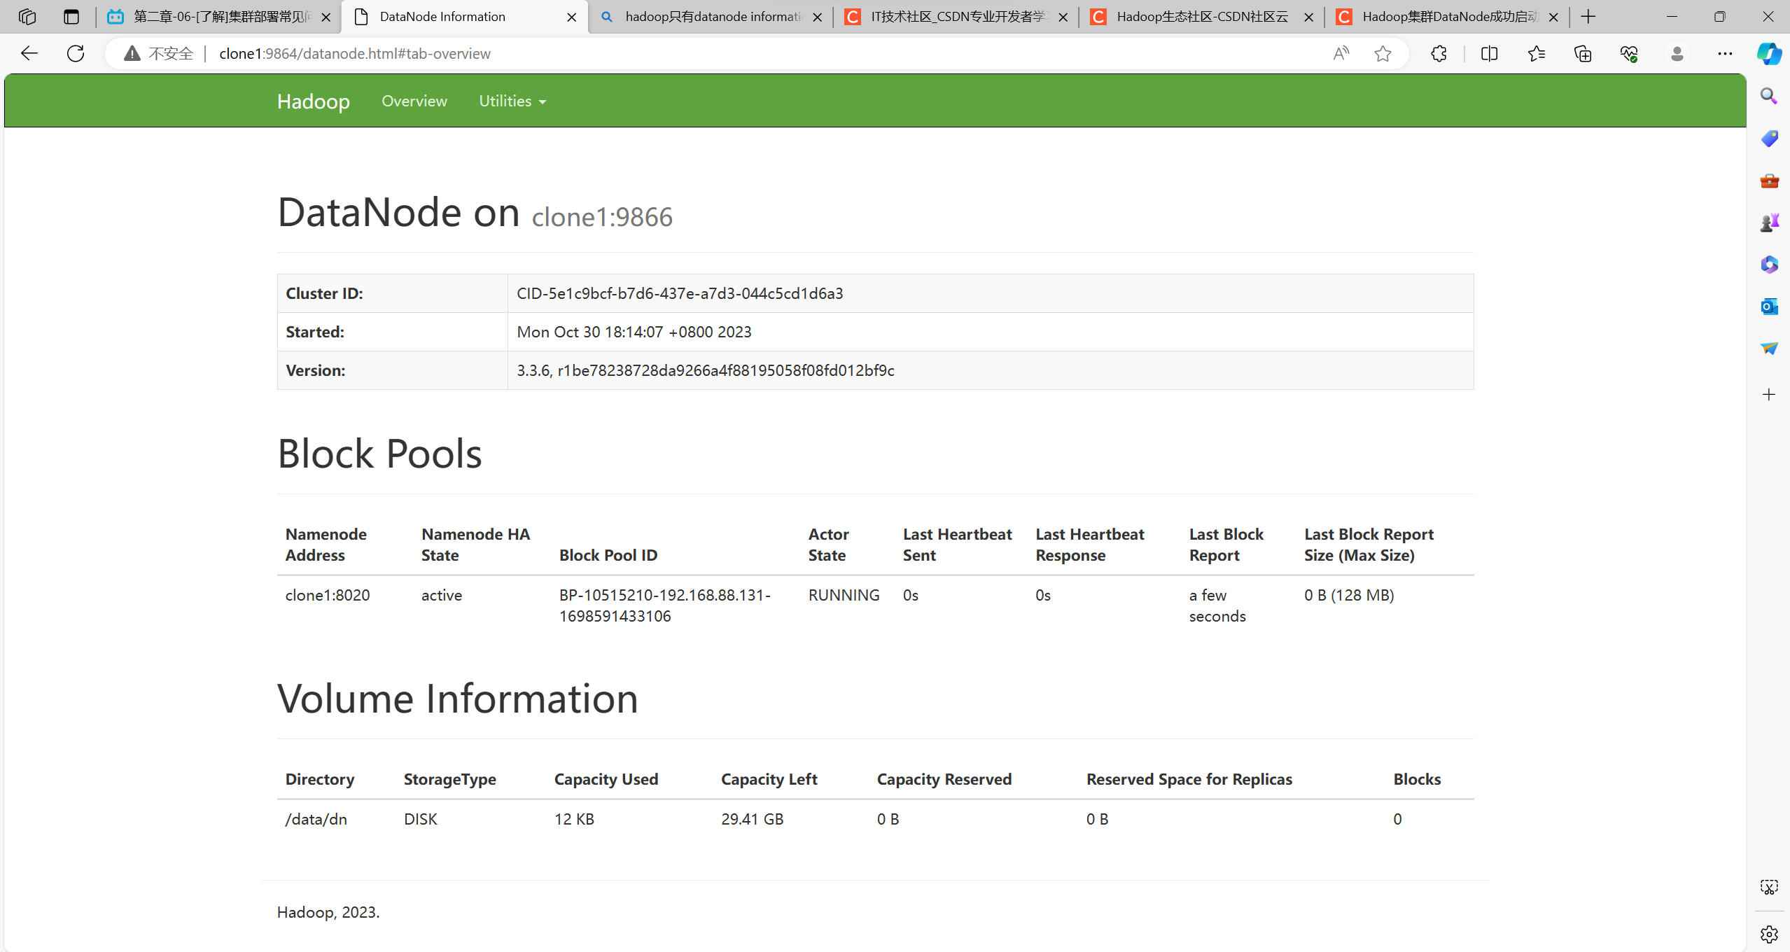Open the Extensions puzzle icon
1790x952 pixels.
[x=1439, y=53]
